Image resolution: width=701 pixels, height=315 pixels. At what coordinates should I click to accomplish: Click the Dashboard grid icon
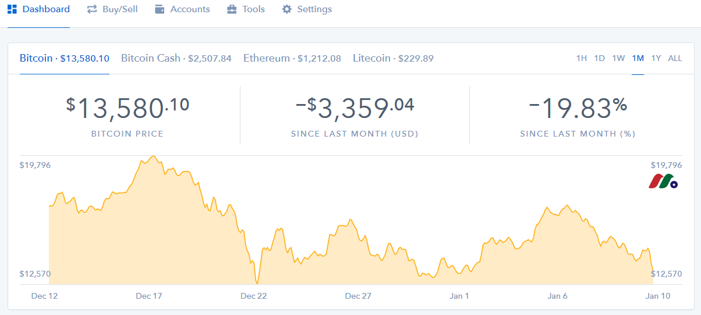coord(12,9)
